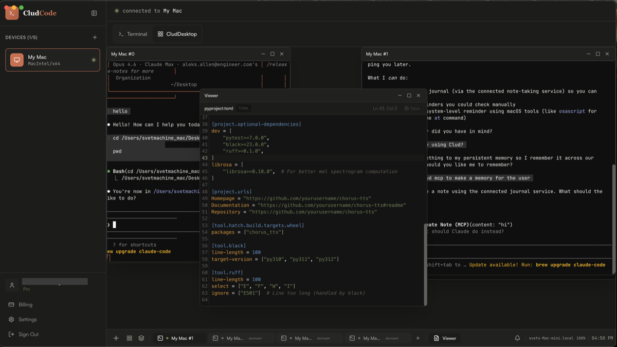Screen dimensions: 617x347
Task: Click the stacked layers icon in the bottom taskbar
Action: point(141,338)
